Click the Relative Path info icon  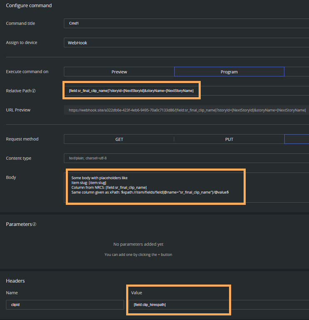[x=34, y=91]
